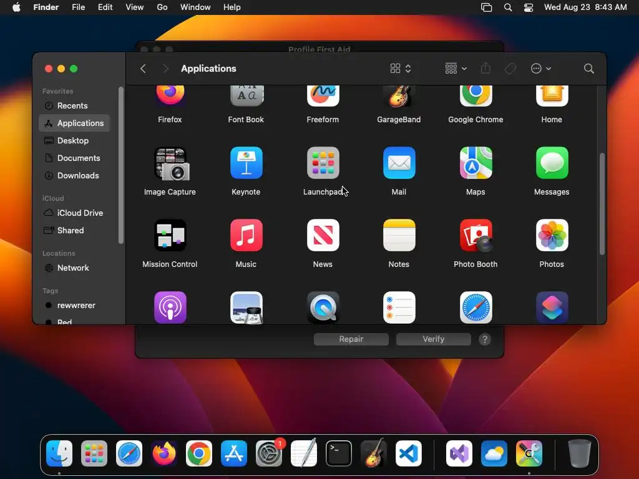
Task: Open the Finder menu in menu bar
Action: [x=46, y=7]
